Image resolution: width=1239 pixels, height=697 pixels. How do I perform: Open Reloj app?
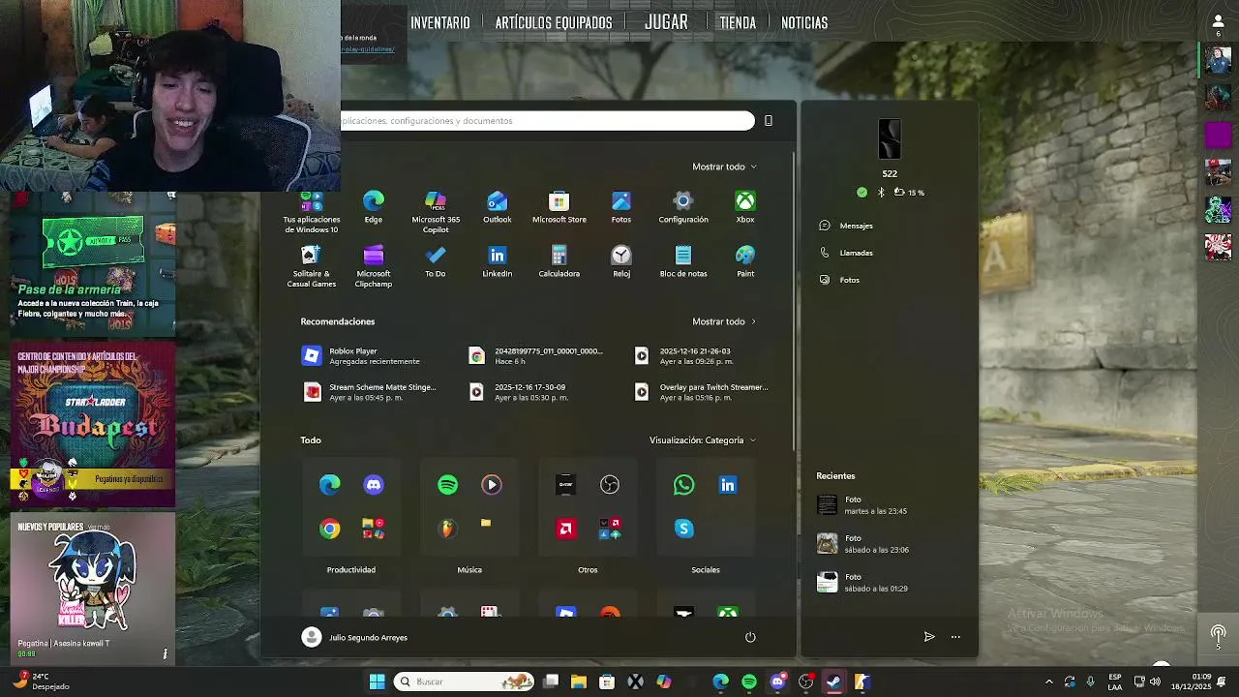click(620, 261)
